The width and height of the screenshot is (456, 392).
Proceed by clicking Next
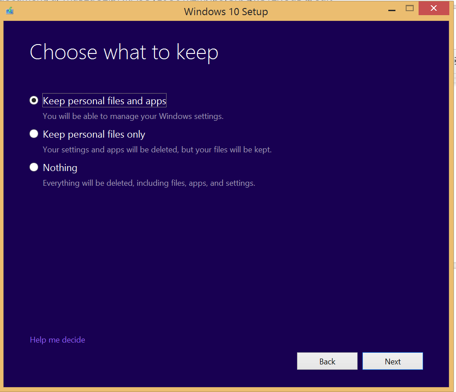tap(393, 361)
